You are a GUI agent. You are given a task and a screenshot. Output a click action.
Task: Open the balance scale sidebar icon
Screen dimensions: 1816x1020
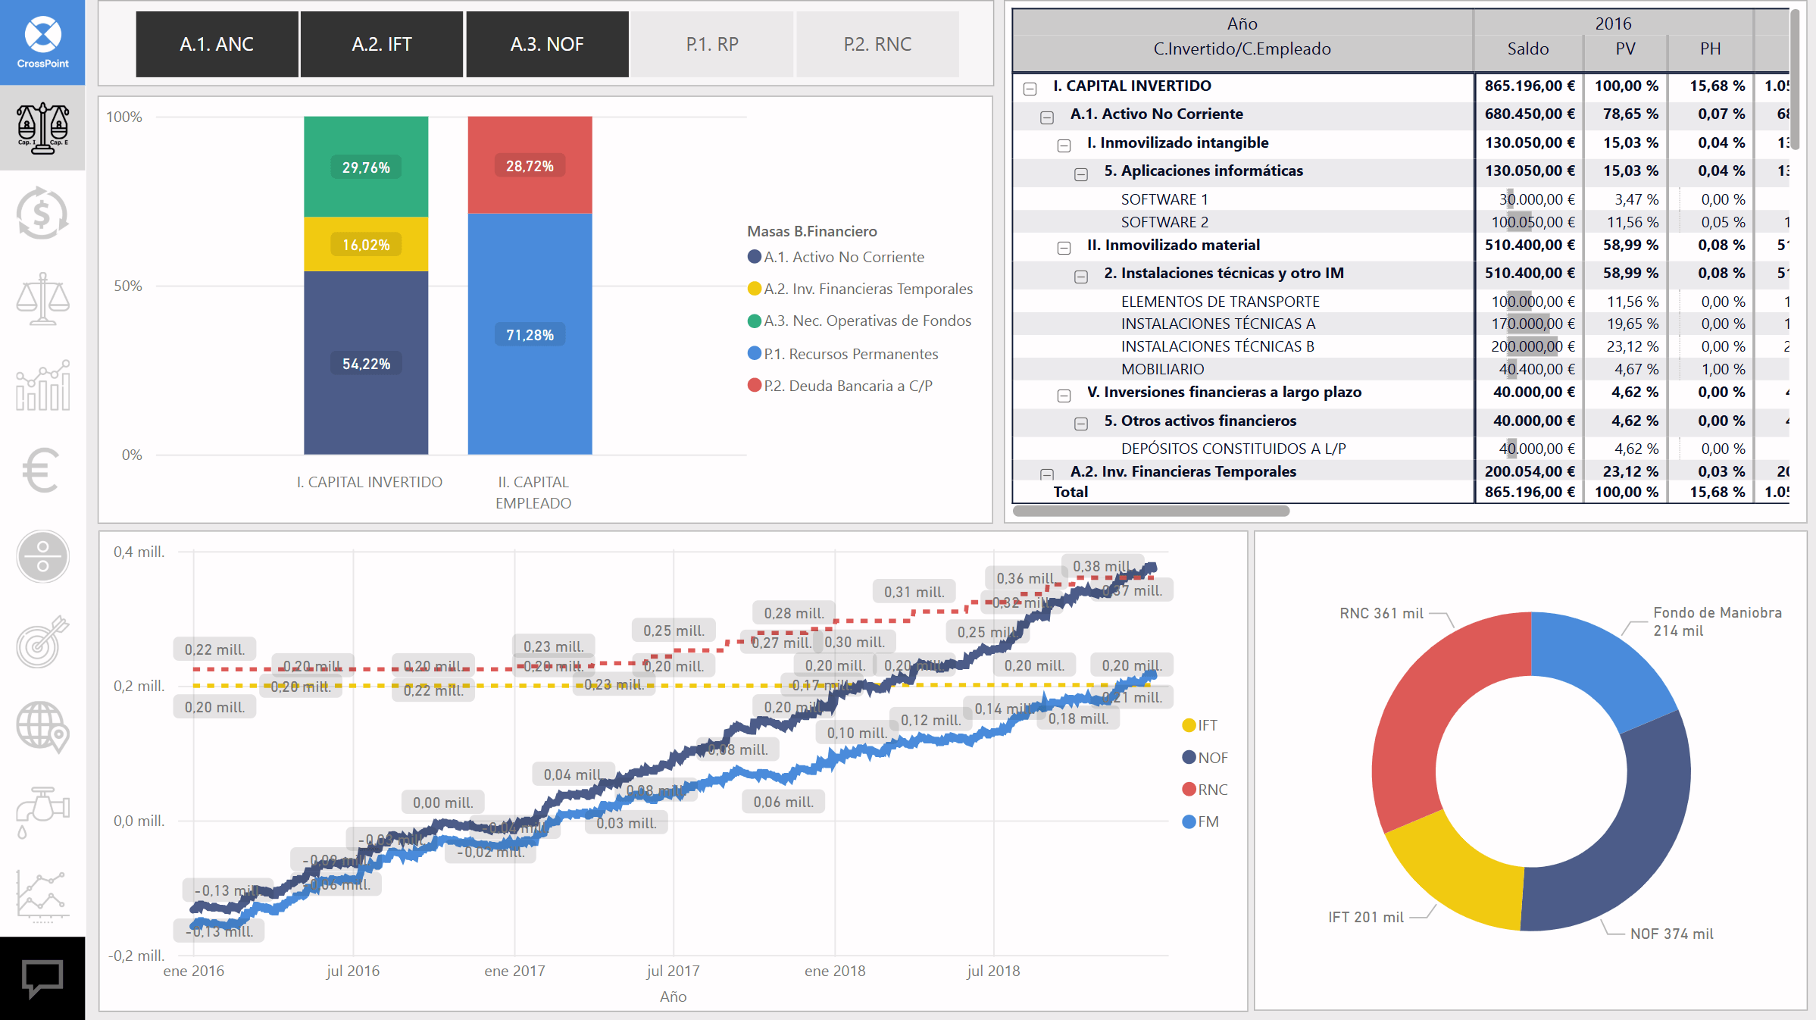pos(42,299)
